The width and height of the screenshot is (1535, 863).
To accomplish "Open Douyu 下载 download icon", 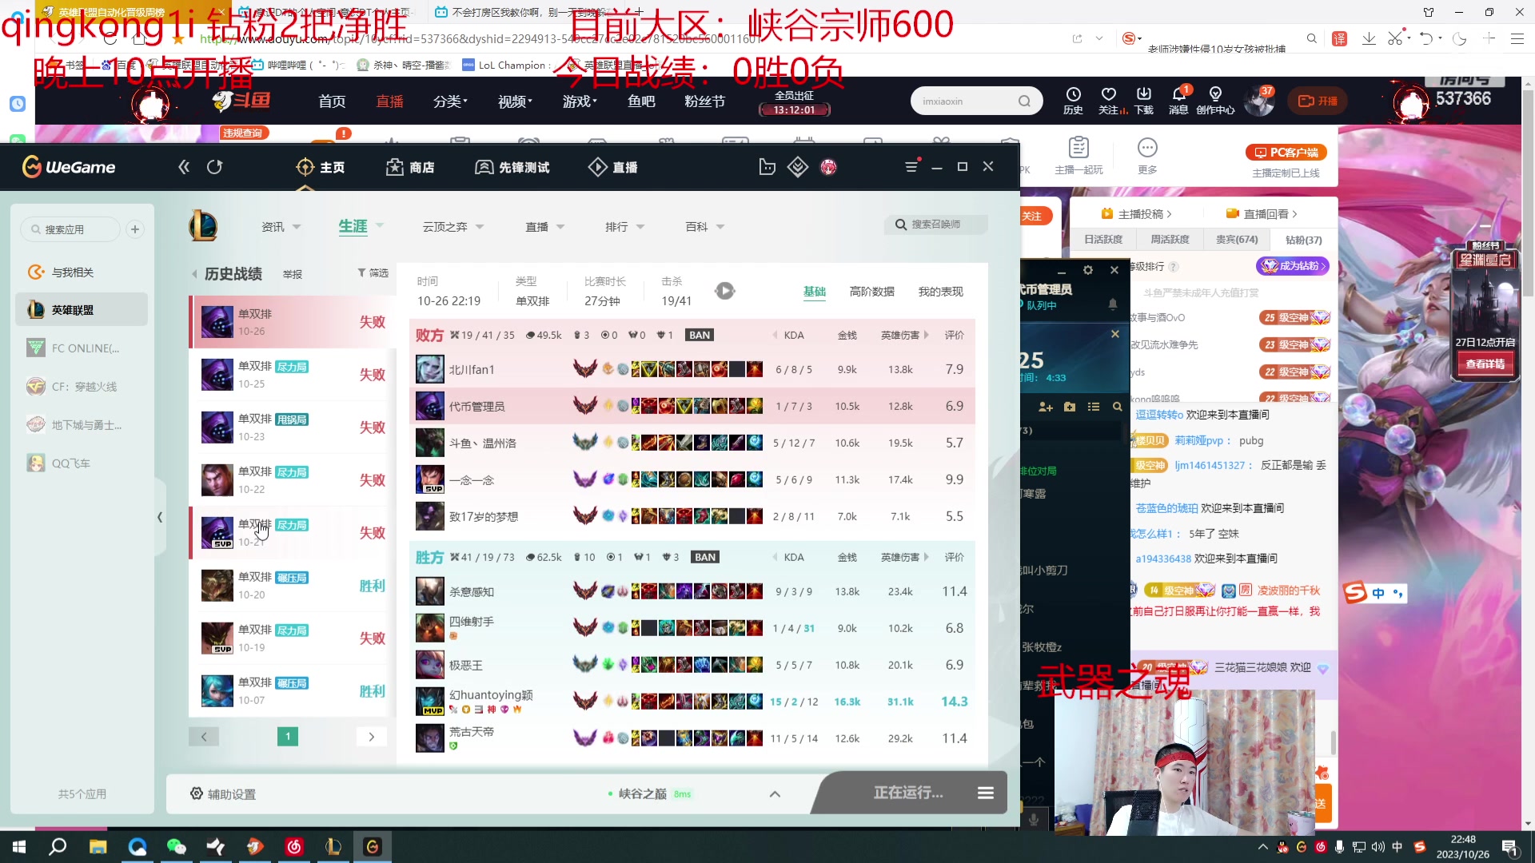I will click(1144, 101).
